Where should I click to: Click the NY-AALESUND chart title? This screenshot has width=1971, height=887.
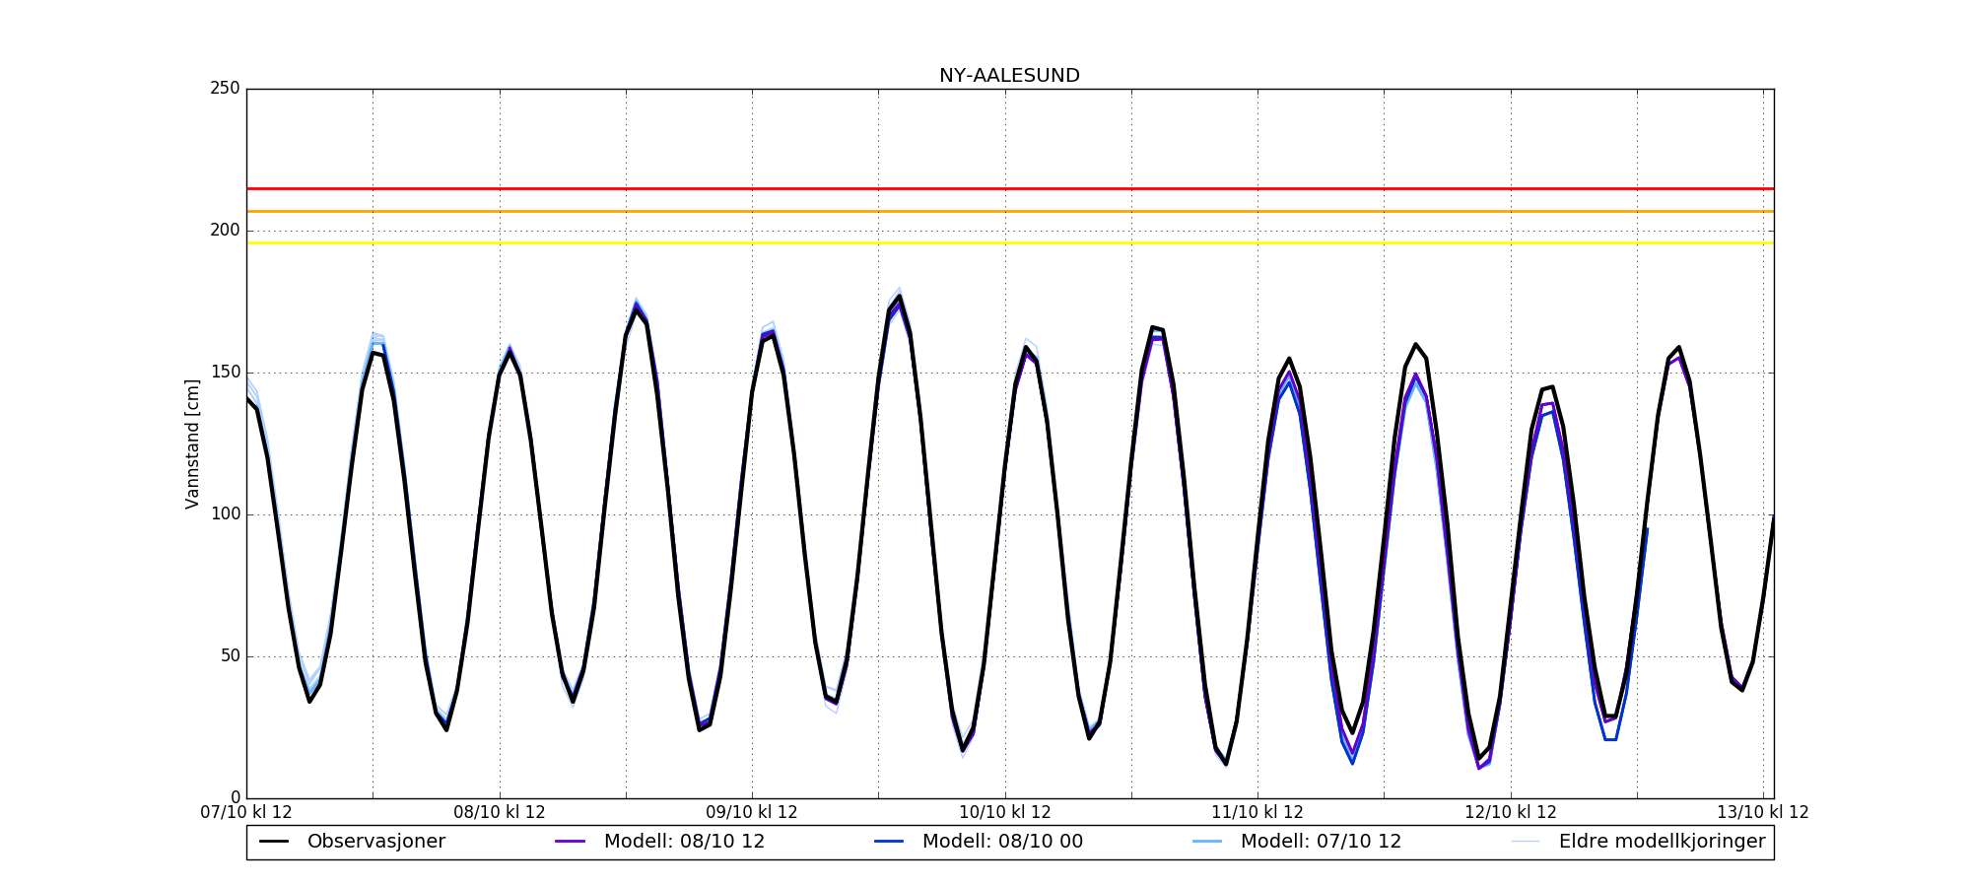click(x=1009, y=76)
